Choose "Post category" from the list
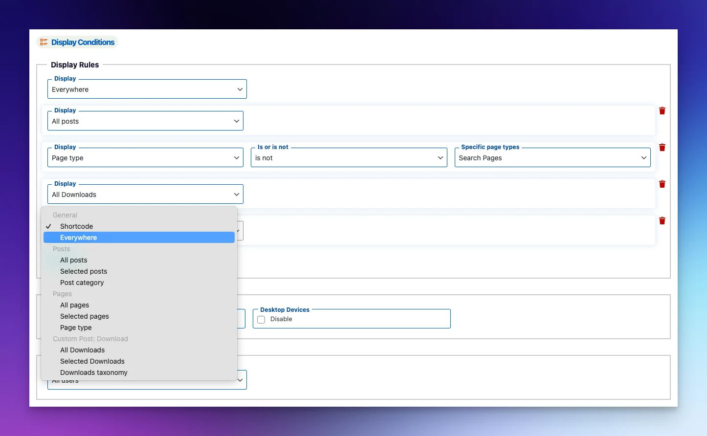Image resolution: width=707 pixels, height=436 pixels. tap(82, 283)
